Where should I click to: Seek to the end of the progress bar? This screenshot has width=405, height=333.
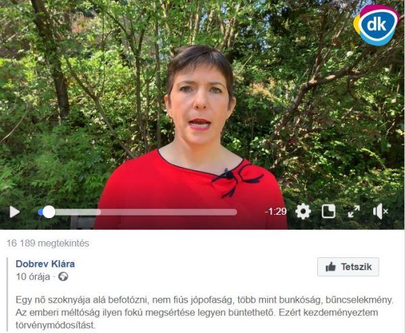[235, 212]
